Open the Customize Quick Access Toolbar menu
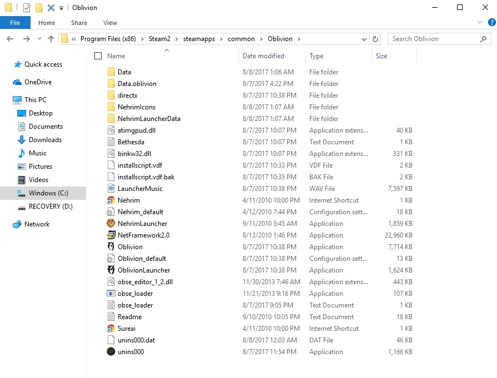The width and height of the screenshot is (497, 378). (61, 7)
